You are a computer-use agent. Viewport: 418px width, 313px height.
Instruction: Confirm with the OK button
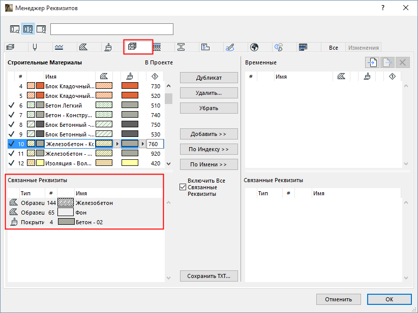click(389, 299)
